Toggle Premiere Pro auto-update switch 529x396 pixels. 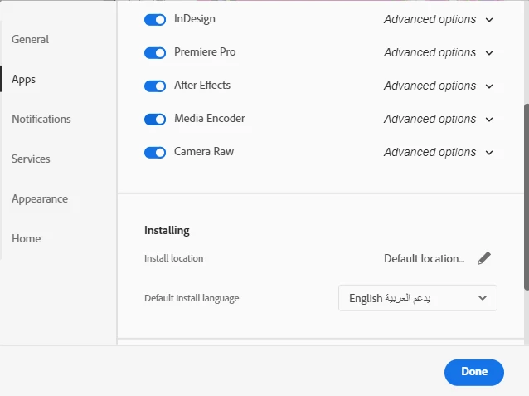tap(155, 52)
